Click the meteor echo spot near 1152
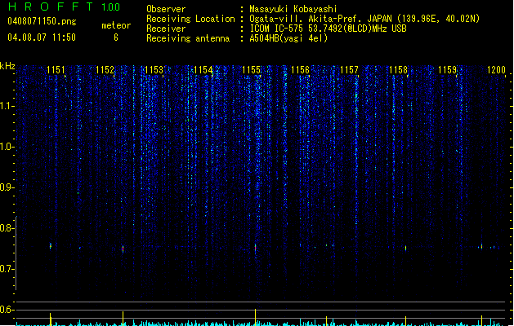Viewport: 514px width, 326px height. point(123,249)
